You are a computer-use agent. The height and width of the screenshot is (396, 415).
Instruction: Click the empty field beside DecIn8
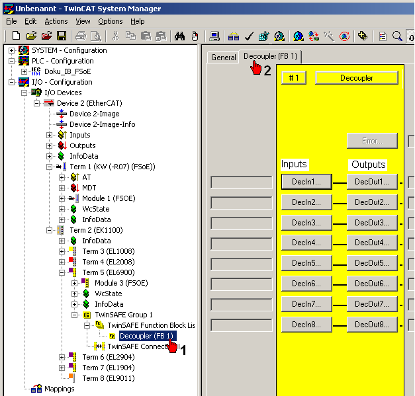[242, 325]
